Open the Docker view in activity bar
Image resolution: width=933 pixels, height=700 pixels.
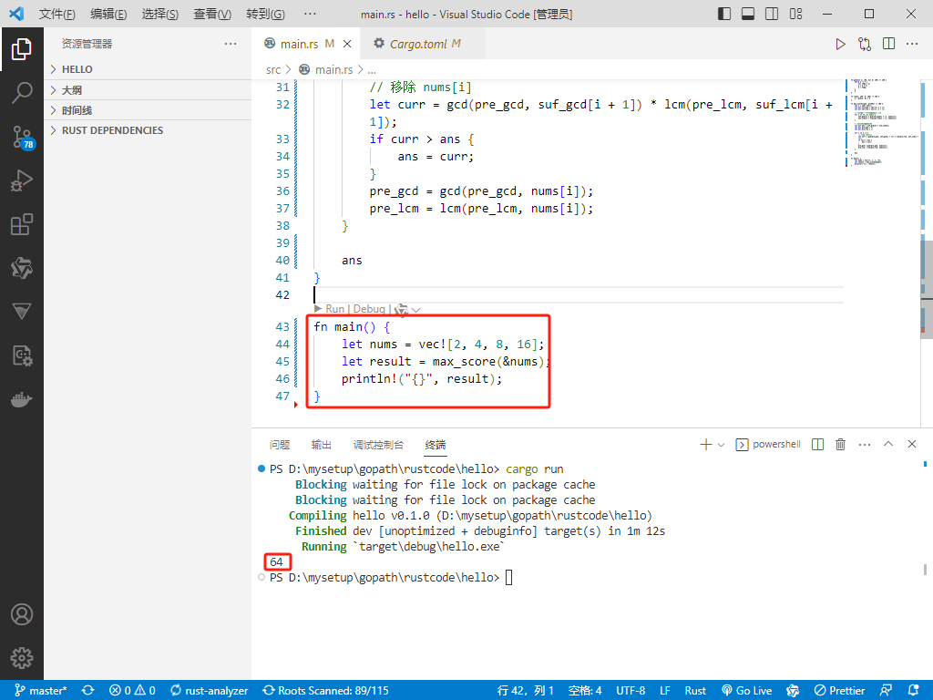tap(22, 399)
